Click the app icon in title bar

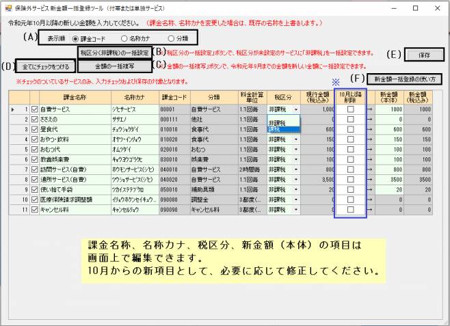click(x=8, y=8)
